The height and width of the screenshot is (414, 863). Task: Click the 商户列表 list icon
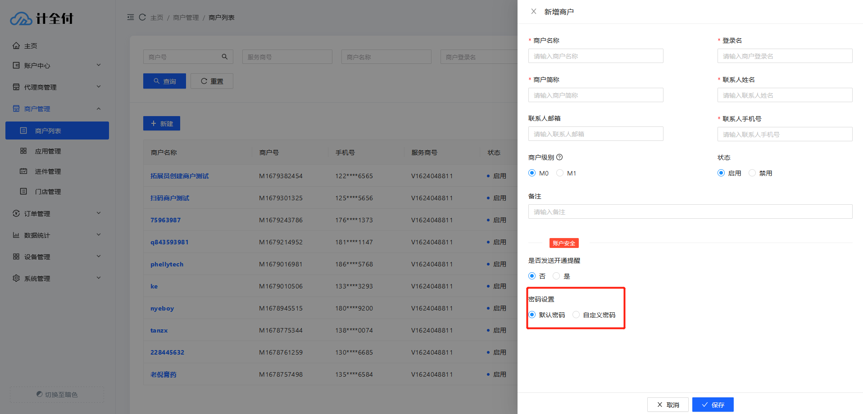point(23,130)
